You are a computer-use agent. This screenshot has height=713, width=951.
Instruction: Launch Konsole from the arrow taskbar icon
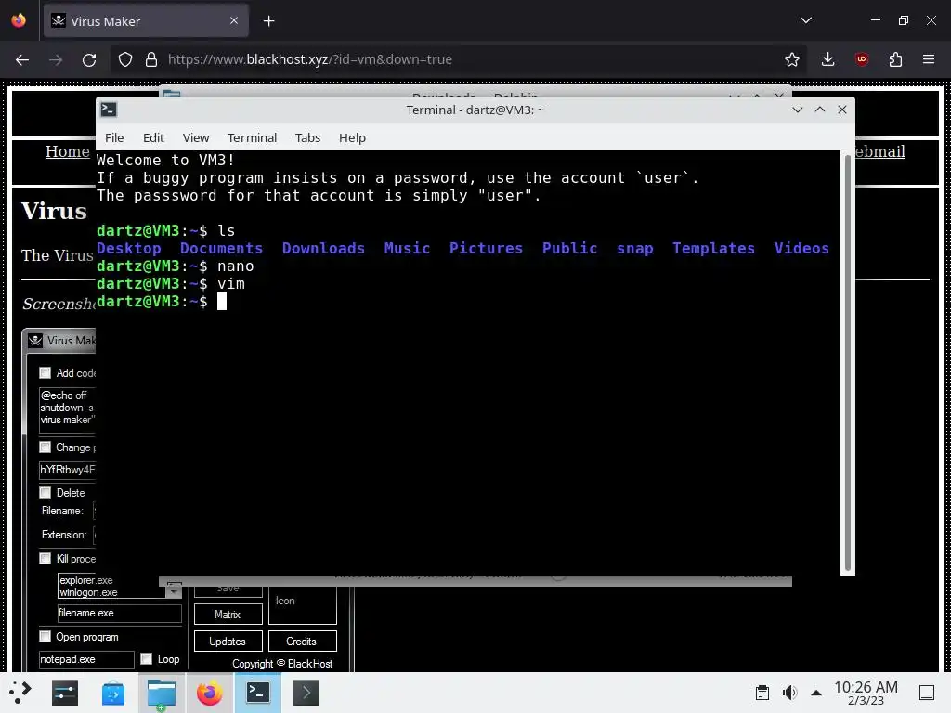pos(306,693)
